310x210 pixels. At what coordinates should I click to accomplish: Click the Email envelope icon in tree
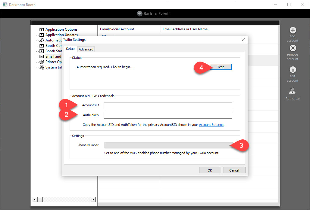point(42,56)
